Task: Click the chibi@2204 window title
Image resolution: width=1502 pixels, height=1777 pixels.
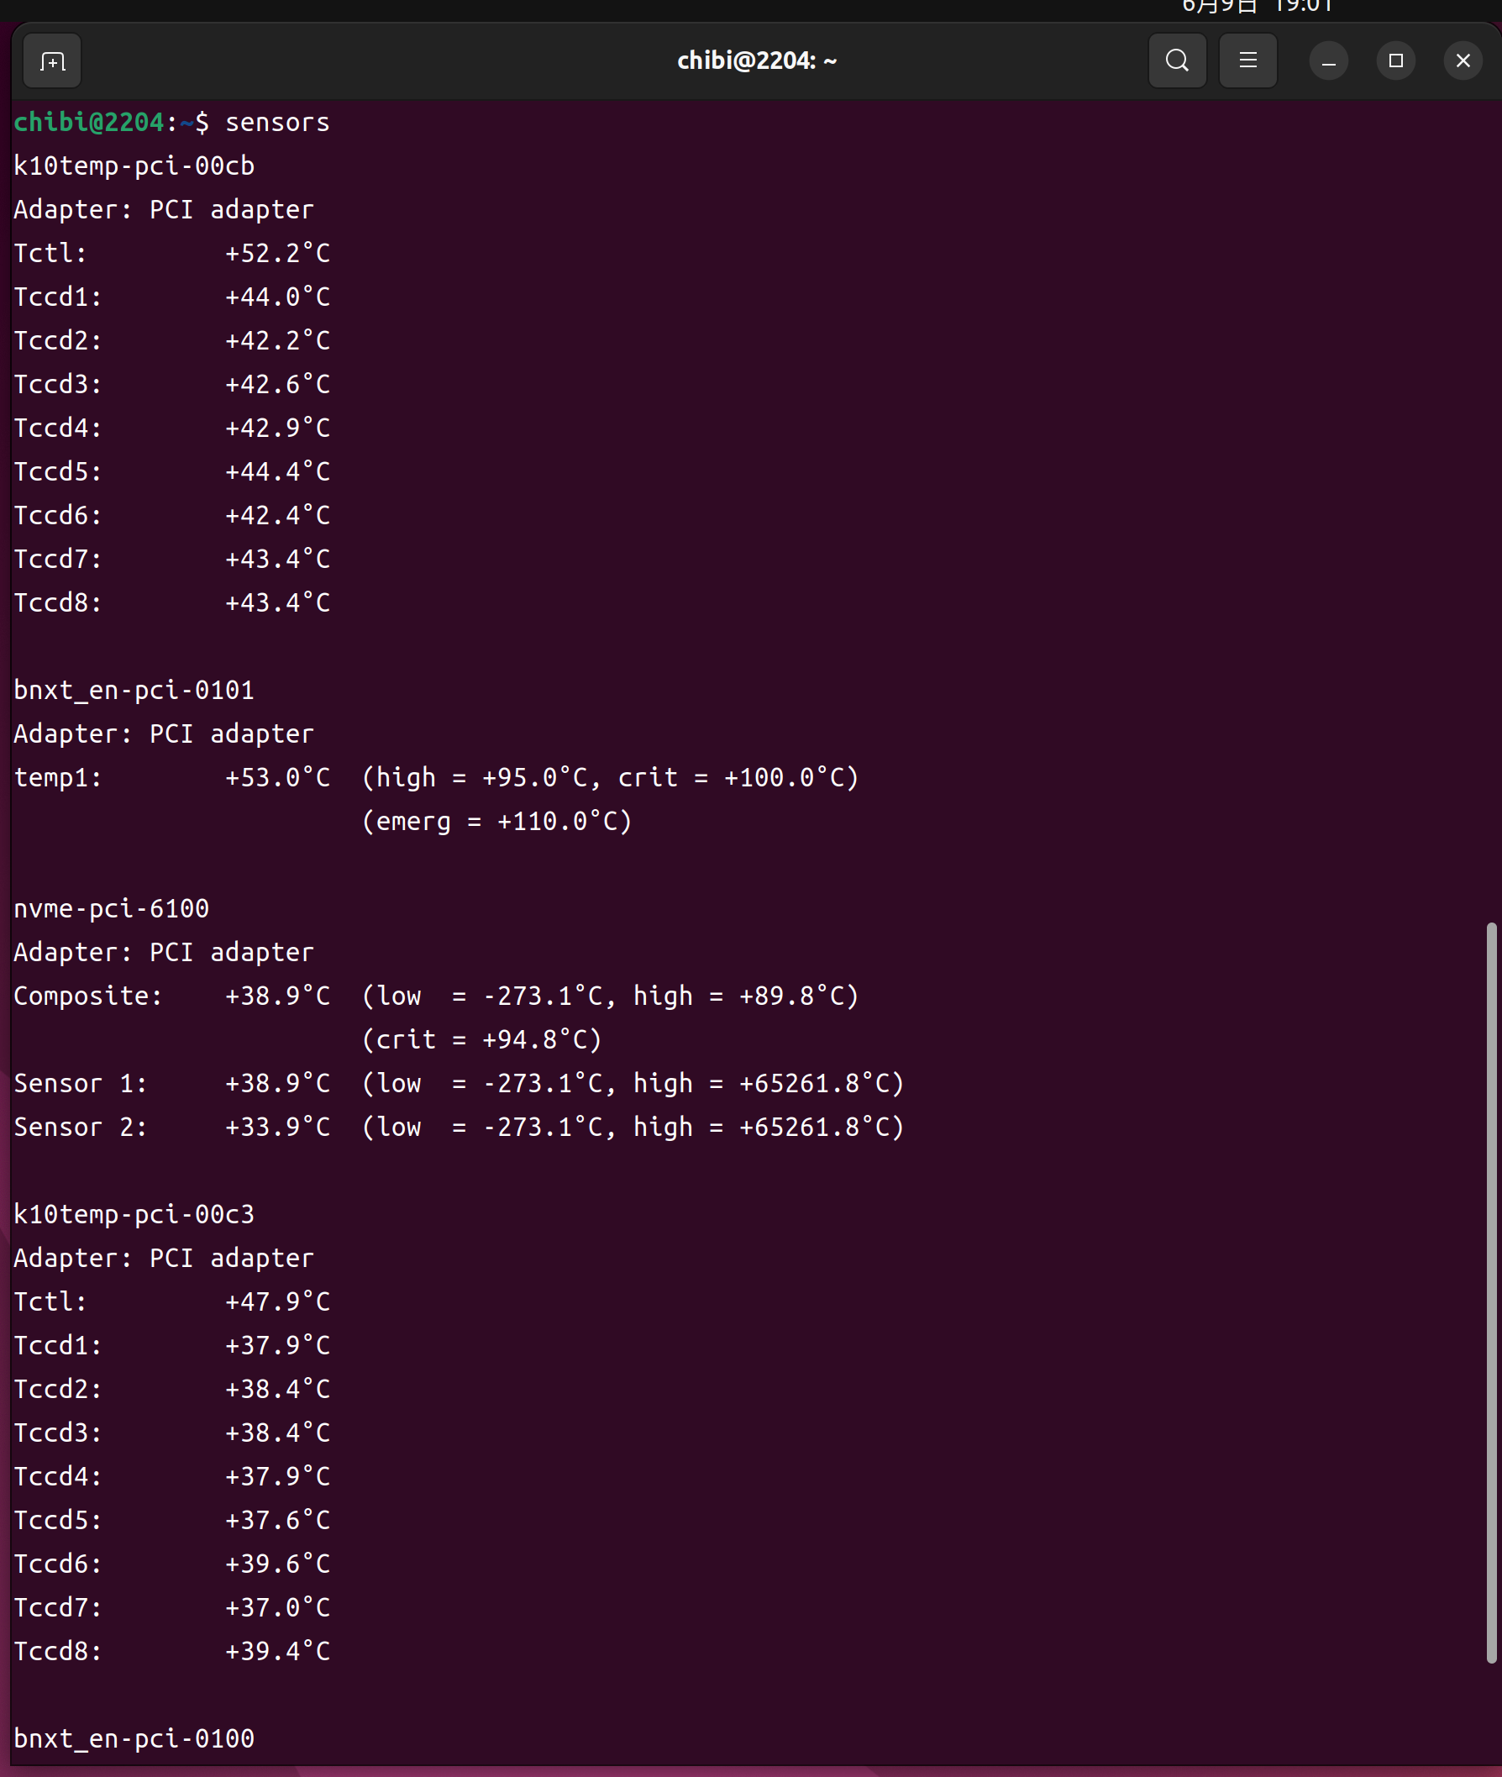Action: (756, 61)
